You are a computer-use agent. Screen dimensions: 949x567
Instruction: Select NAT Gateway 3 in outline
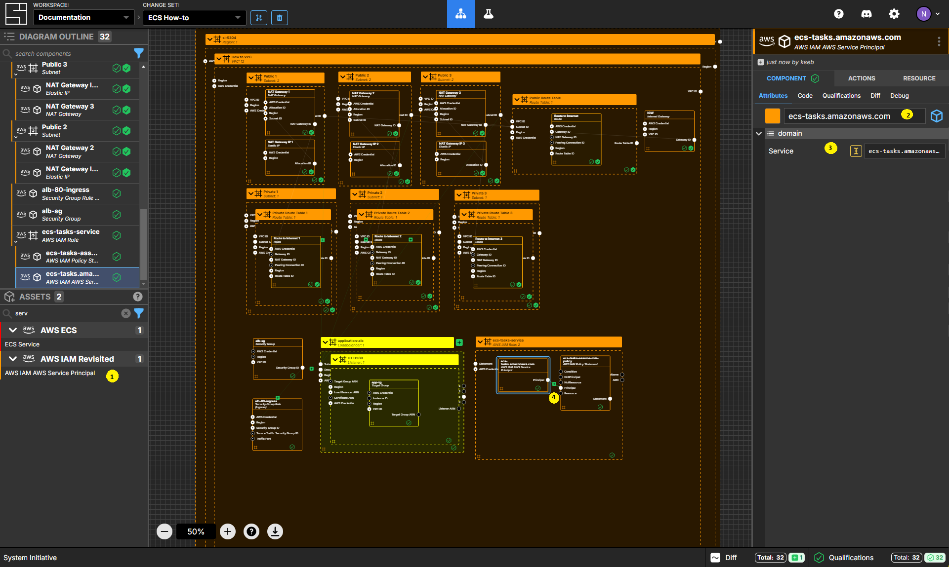tap(78, 110)
